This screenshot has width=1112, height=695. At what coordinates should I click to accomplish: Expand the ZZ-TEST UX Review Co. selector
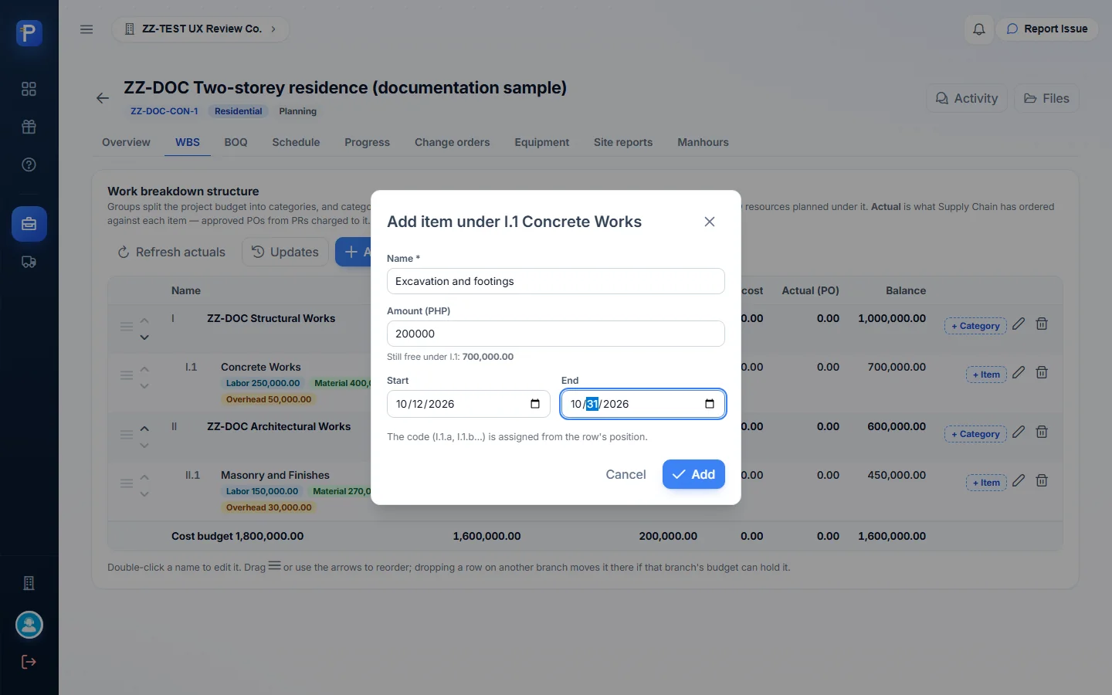[x=201, y=29]
